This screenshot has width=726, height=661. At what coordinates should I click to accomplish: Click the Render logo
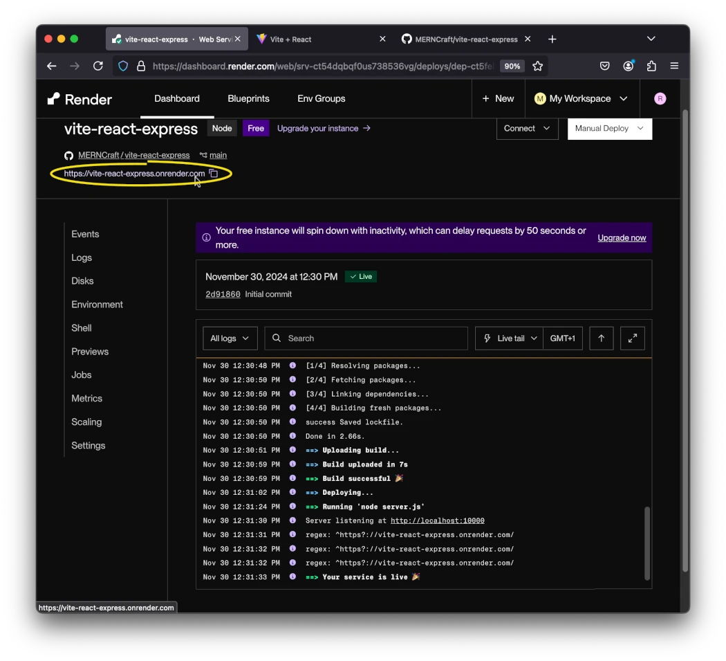click(79, 98)
